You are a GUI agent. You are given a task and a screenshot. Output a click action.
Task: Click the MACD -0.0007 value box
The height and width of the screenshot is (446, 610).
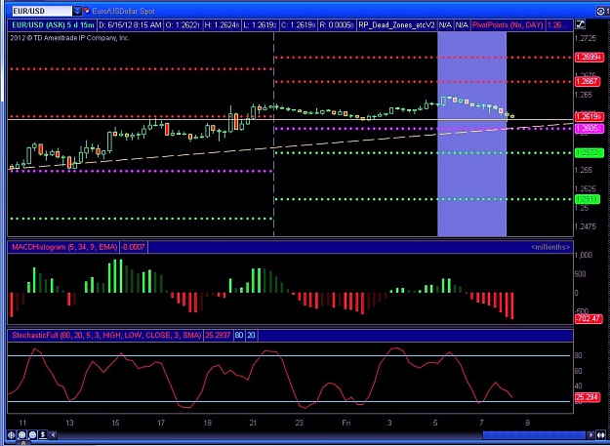pos(134,247)
